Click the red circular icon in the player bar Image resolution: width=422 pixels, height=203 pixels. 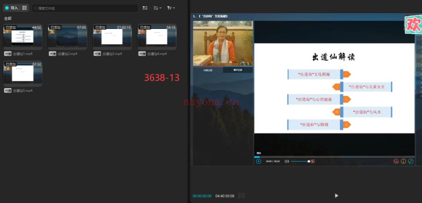396,161
